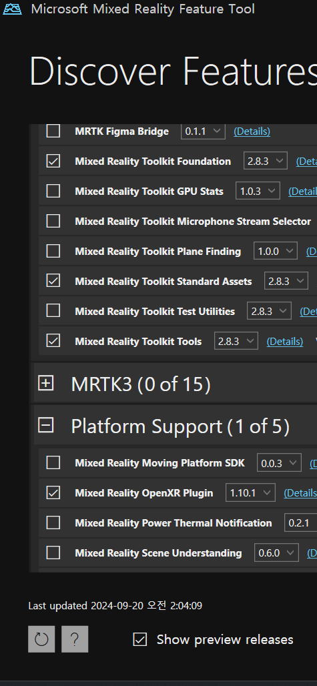Open Details link for GPU Stats
Screen dimensions: 317x686
(302, 192)
